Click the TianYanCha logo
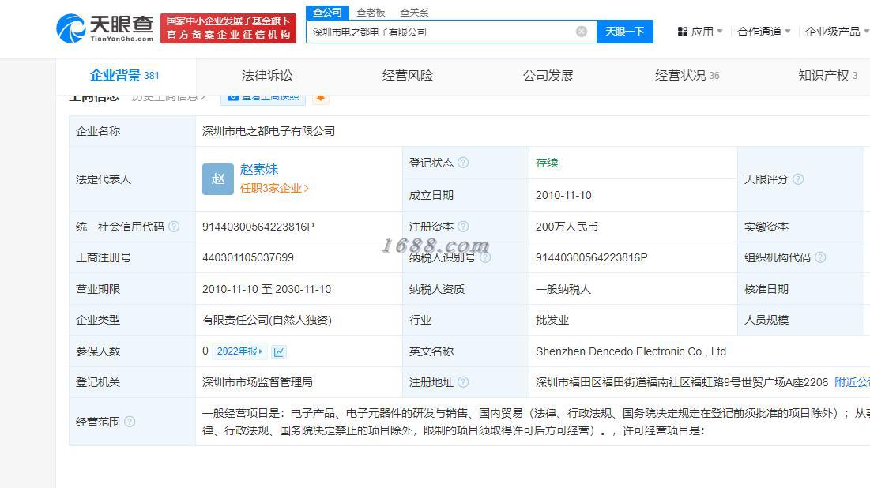This screenshot has width=870, height=488. tap(105, 28)
